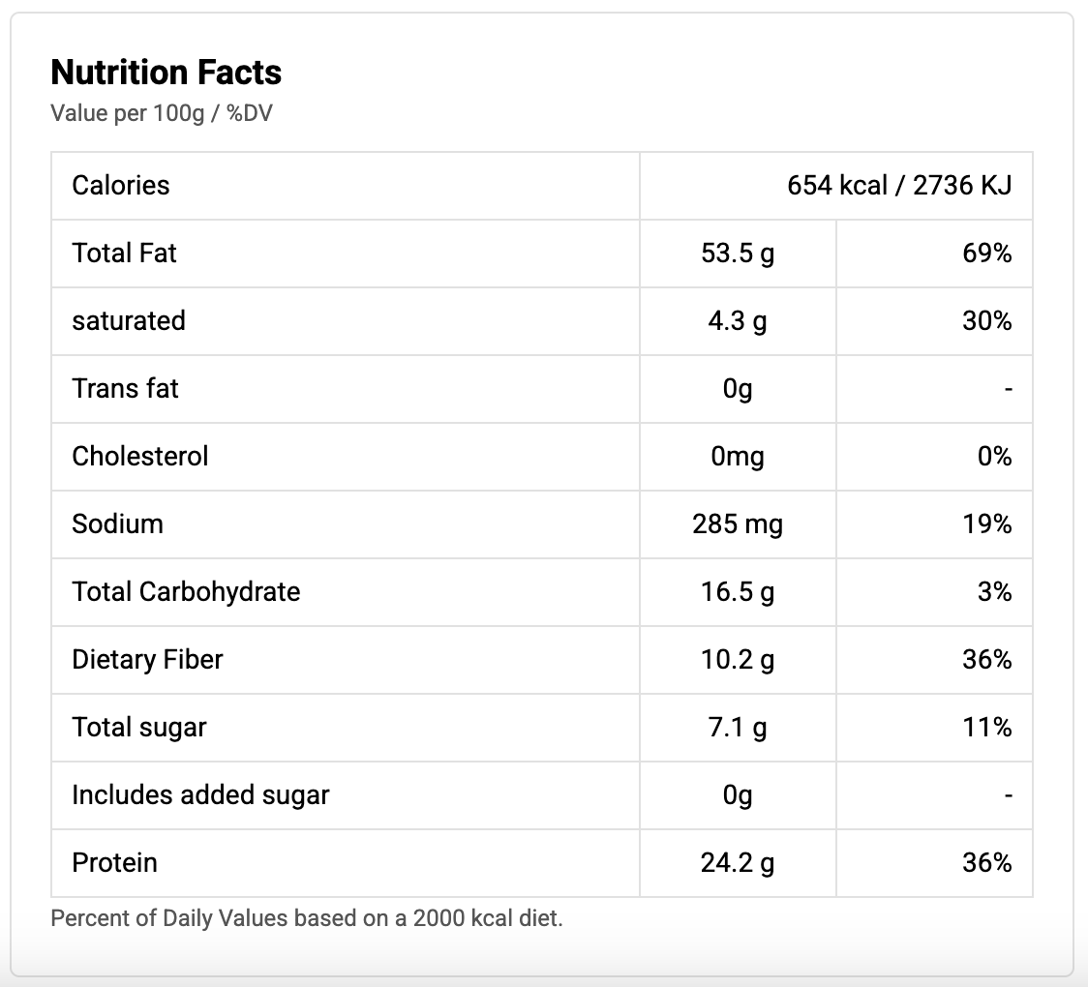Click the Cholesterol row label
The image size is (1088, 987).
point(140,456)
